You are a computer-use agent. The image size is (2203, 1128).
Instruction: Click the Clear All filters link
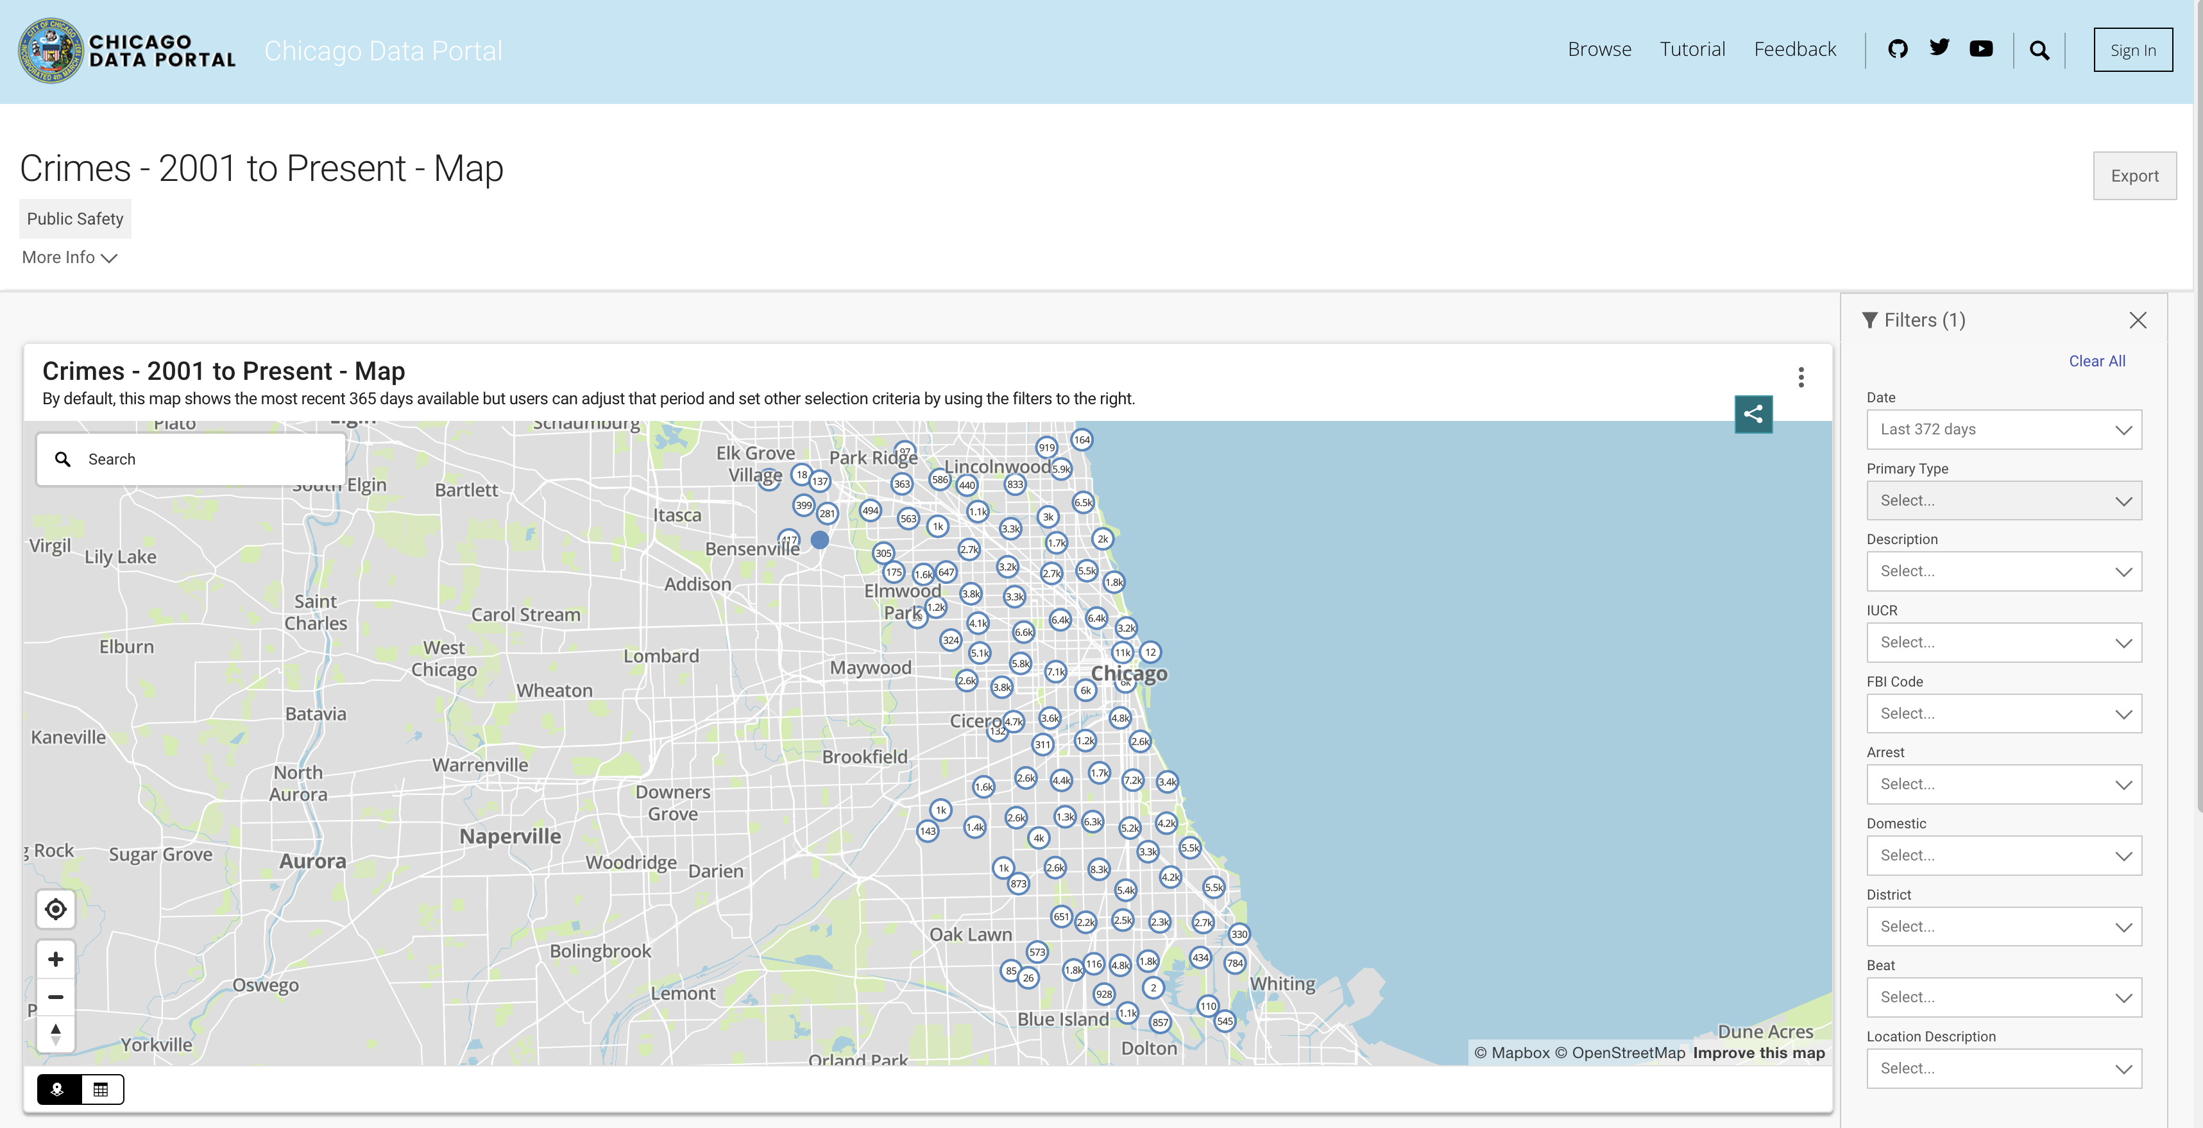pyautogui.click(x=2096, y=361)
